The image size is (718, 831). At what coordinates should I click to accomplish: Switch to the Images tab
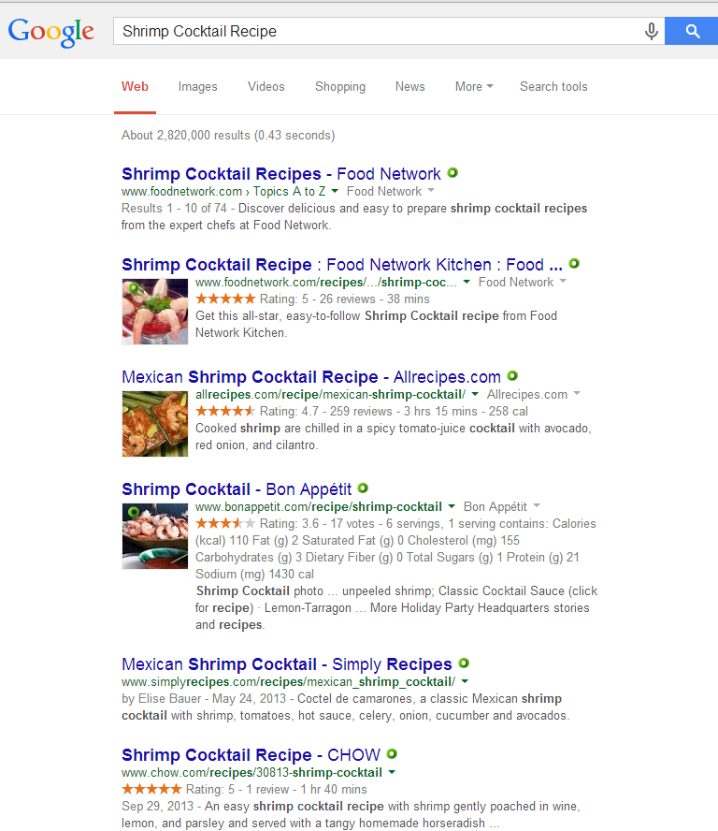(x=197, y=87)
